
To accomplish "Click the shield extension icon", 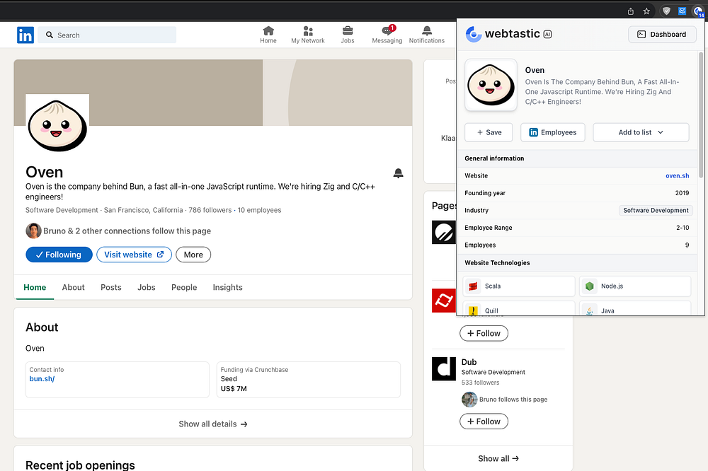I will click(666, 11).
